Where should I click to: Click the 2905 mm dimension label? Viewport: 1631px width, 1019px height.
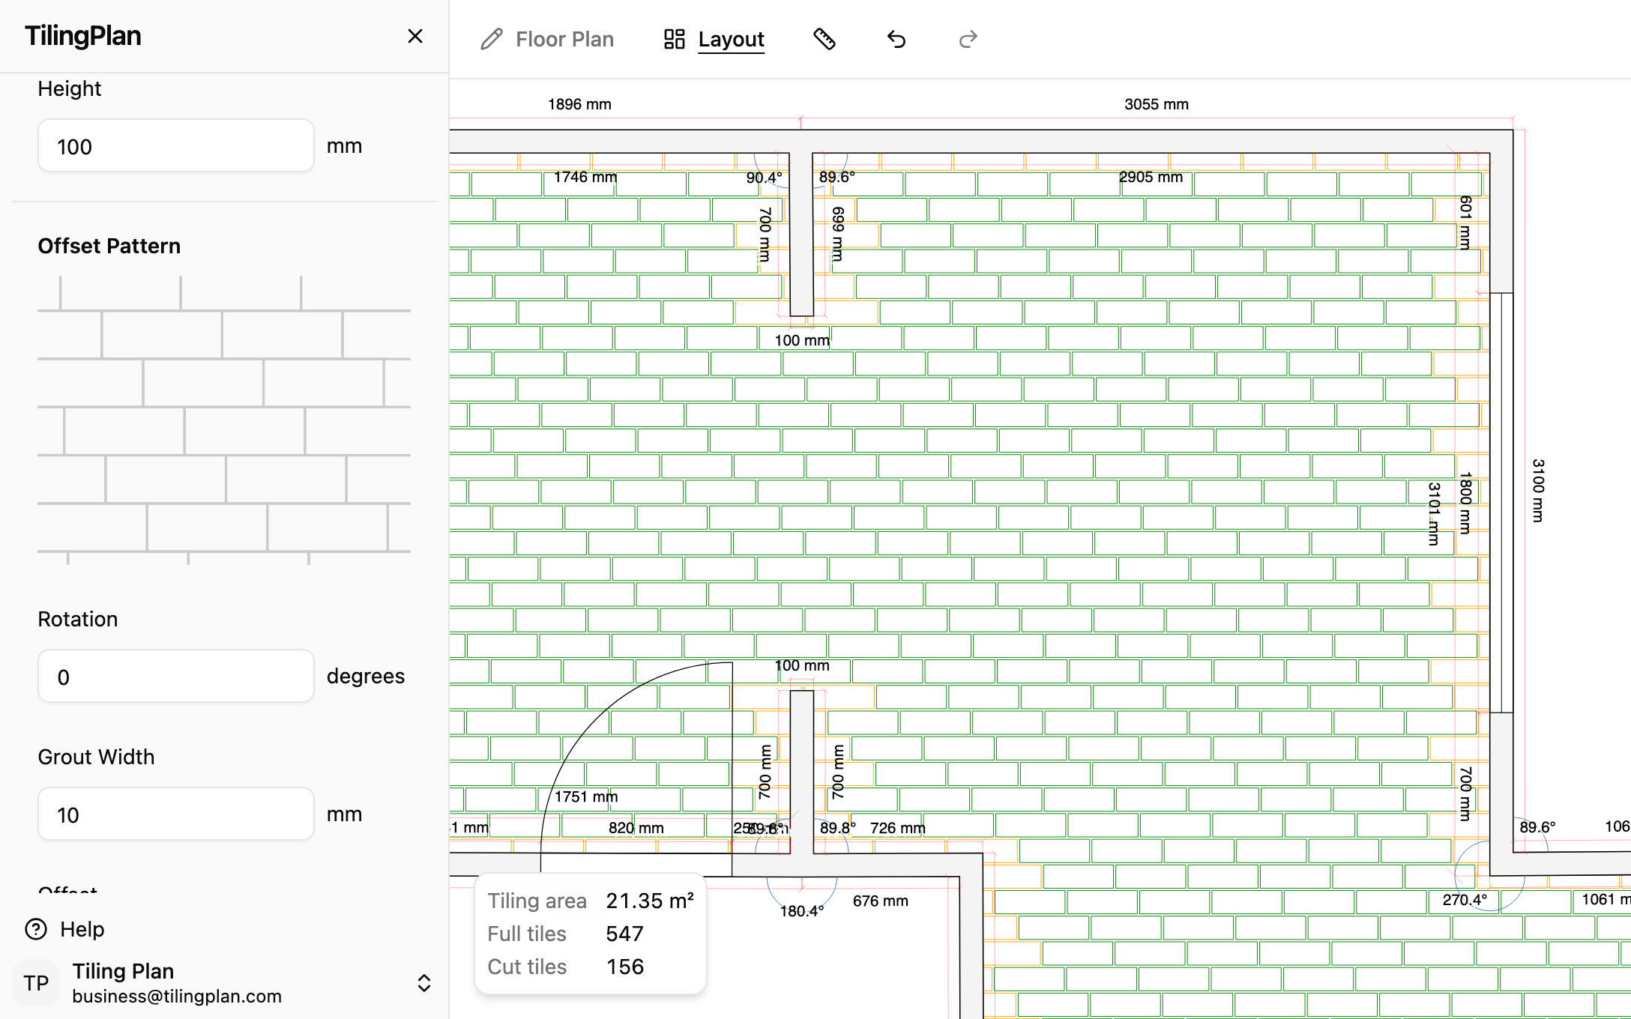pos(1151,177)
